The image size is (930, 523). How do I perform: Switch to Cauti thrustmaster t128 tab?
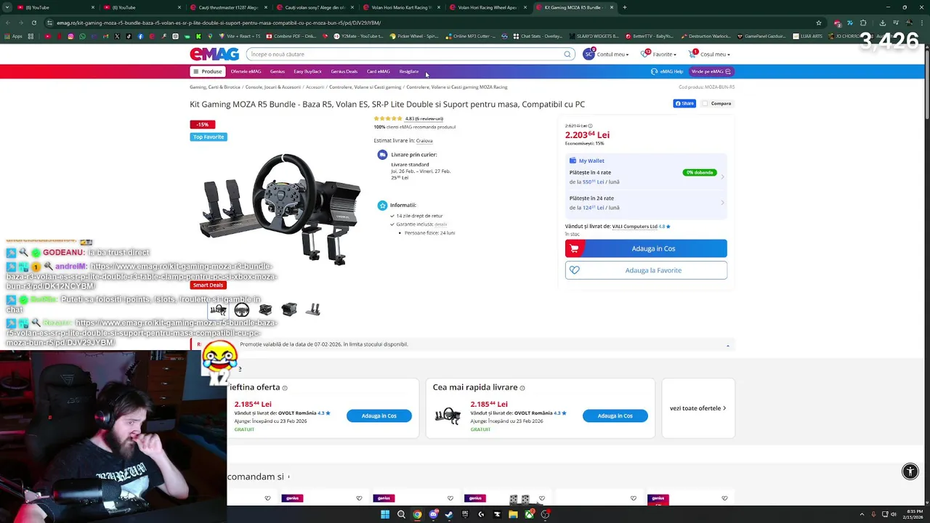228,7
